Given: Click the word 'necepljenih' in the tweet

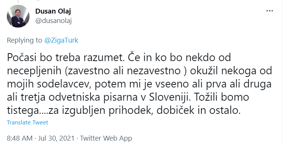Looking at the screenshot, I should pos(34,71).
